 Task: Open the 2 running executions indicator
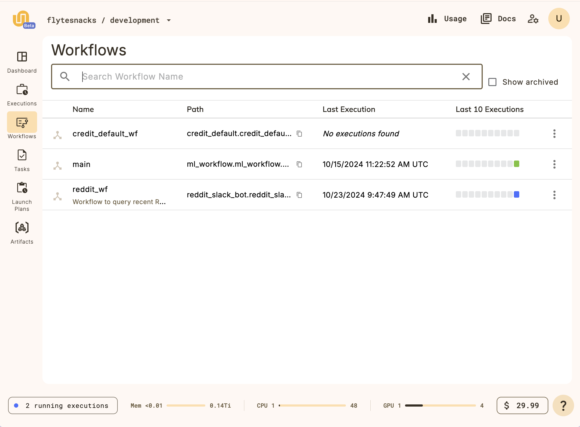(x=63, y=405)
